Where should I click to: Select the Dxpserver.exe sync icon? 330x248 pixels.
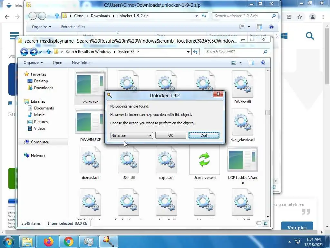(x=204, y=160)
